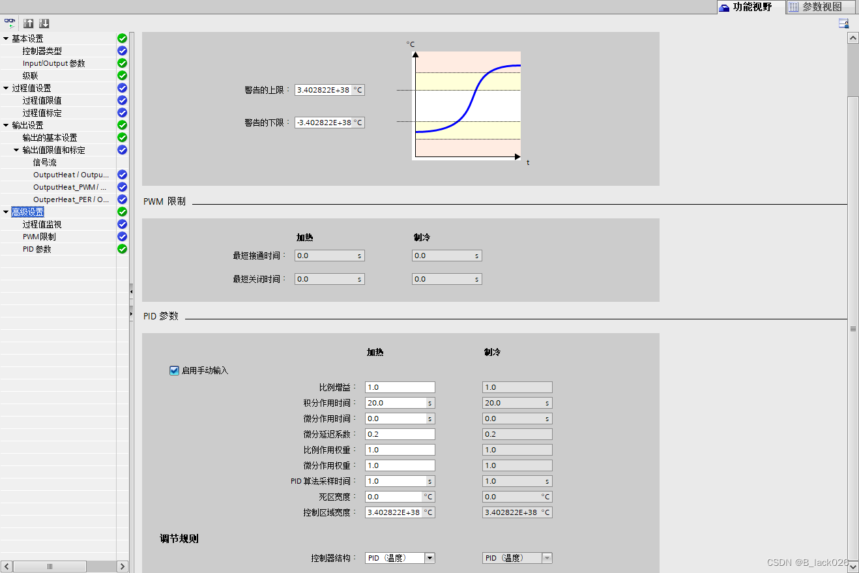
Task: Click the upload arrow-up toolbar icon
Action: coord(29,23)
